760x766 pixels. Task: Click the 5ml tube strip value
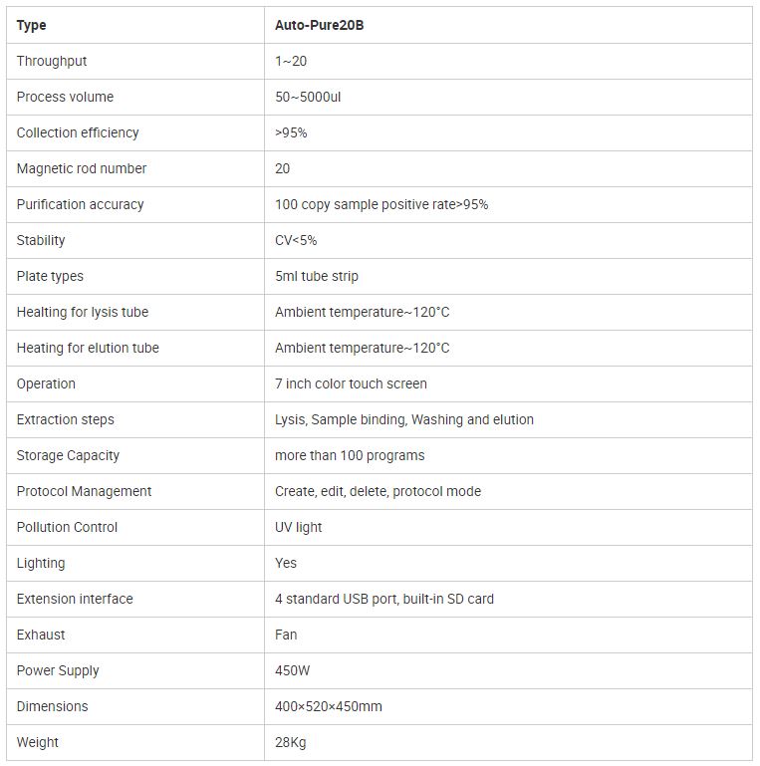(317, 276)
